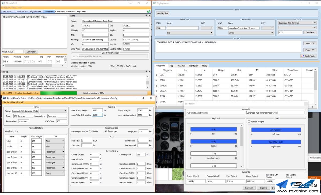Screen dimensions: 321x195
Task: Switch to the Flight plan tab
Action: click(193, 66)
